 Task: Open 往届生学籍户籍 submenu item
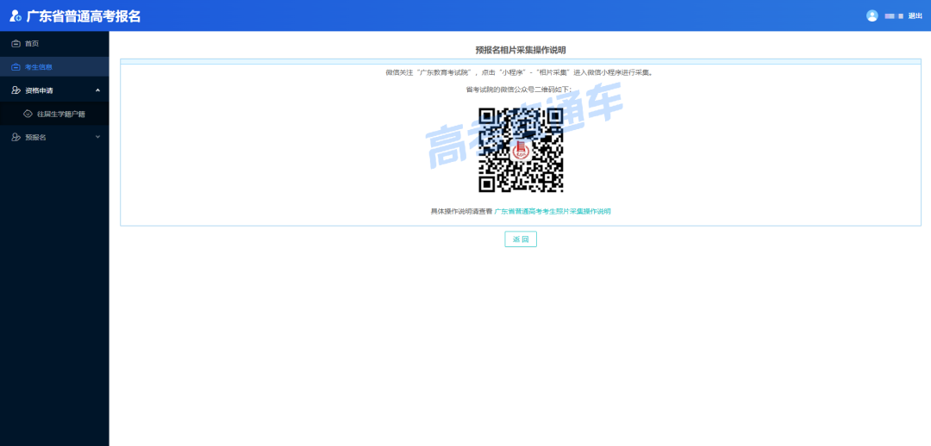coord(60,114)
